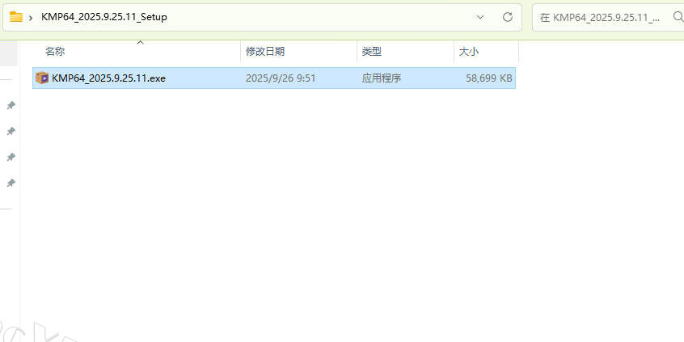
Task: Sort files by 修改日期 column header
Action: point(264,52)
